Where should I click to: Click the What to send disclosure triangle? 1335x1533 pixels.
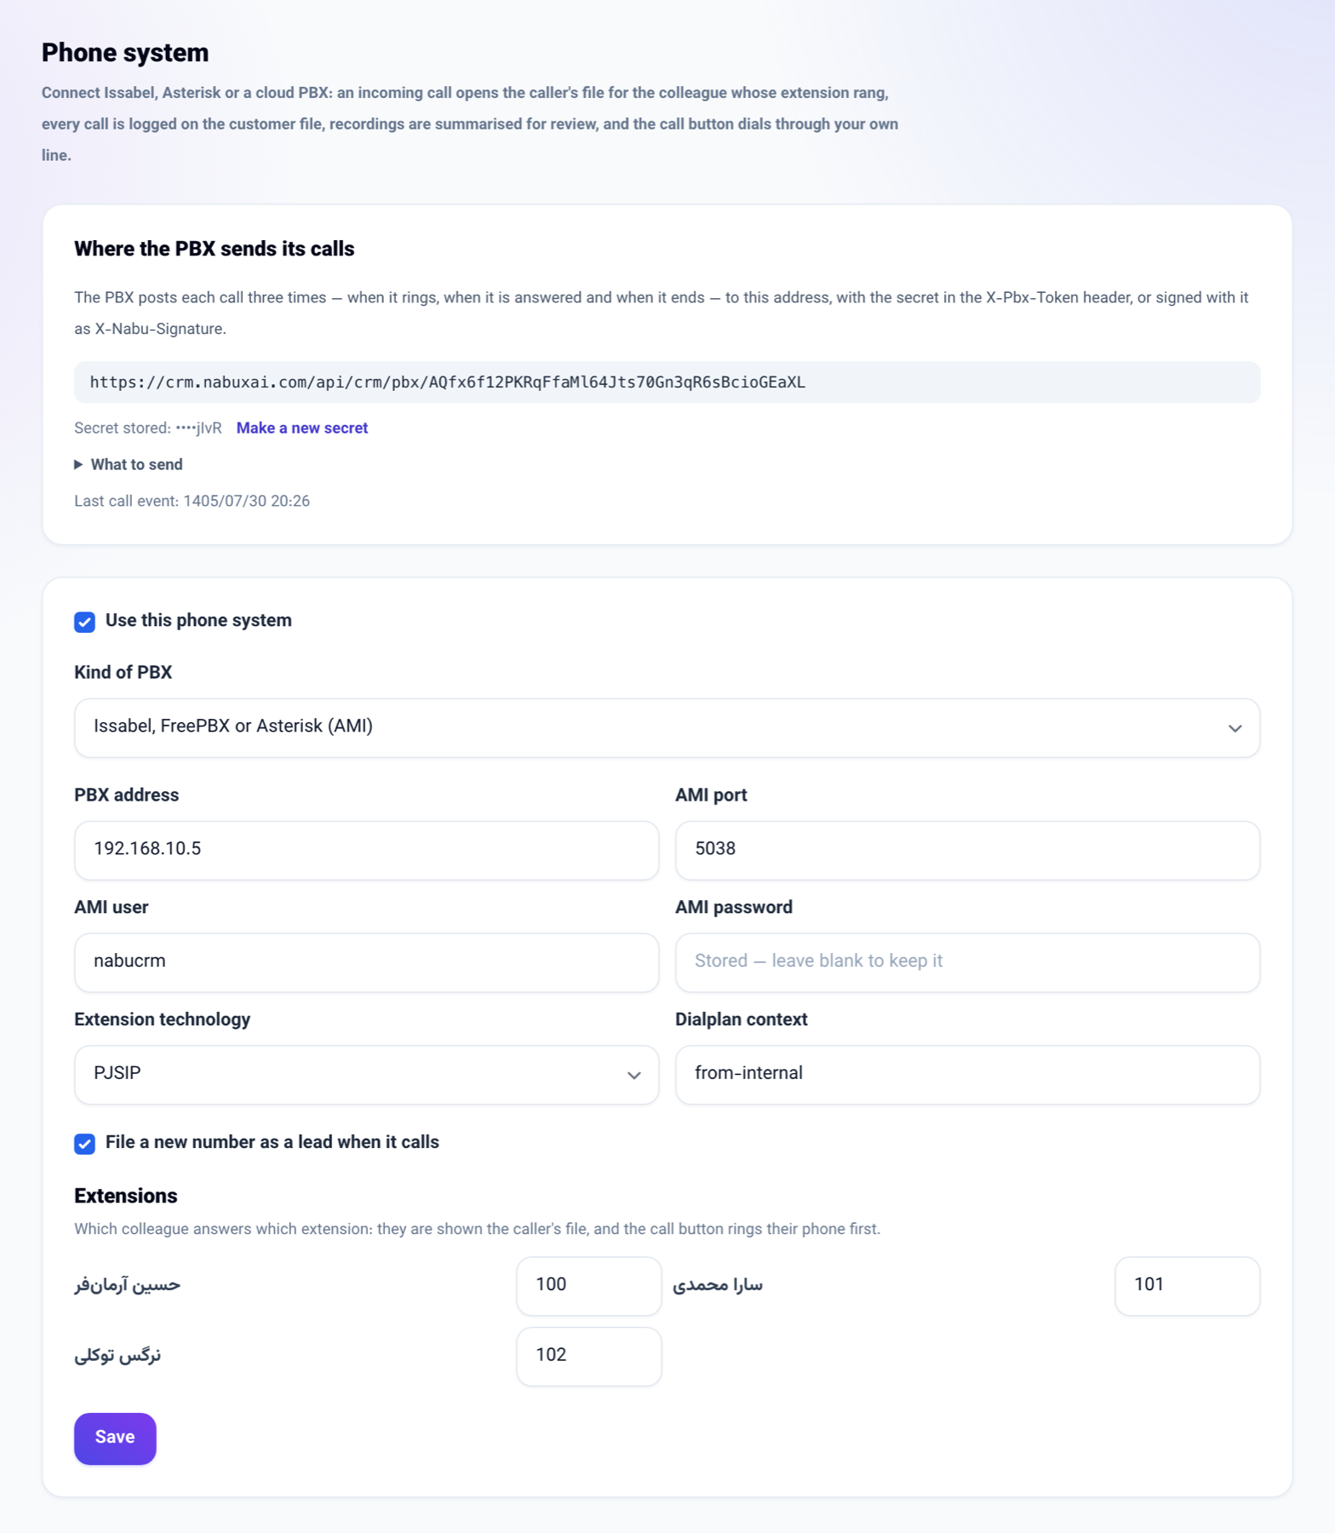click(x=78, y=465)
